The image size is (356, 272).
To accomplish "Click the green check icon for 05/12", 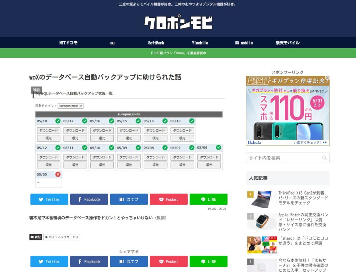I will click(x=58, y=148).
